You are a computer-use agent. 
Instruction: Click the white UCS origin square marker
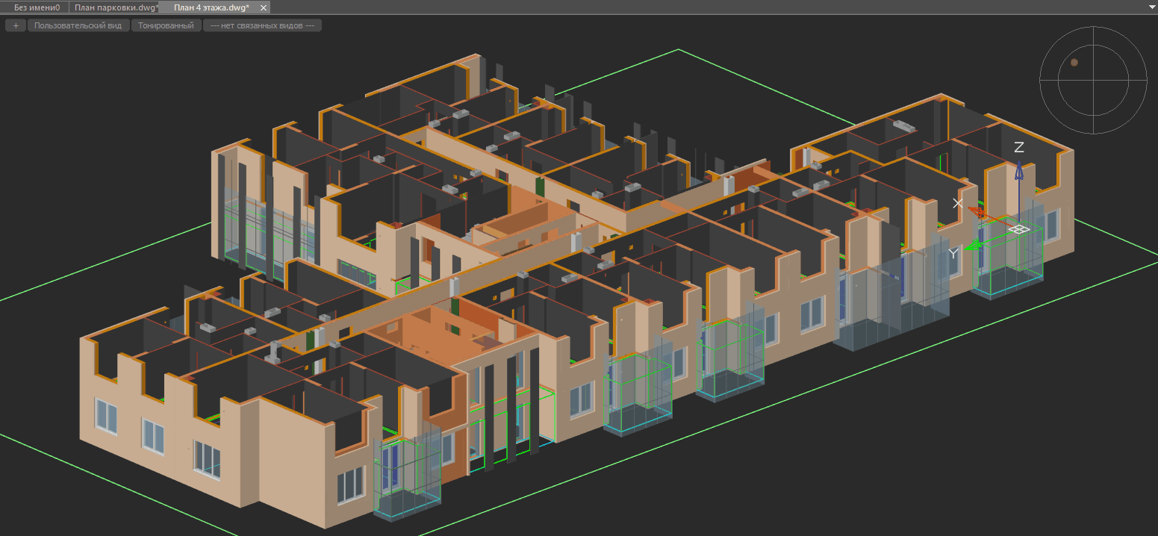[1018, 229]
